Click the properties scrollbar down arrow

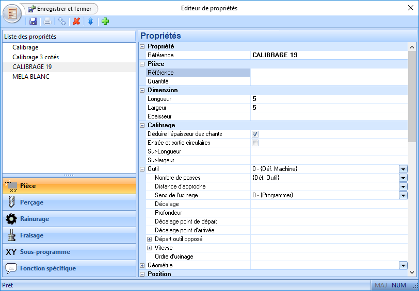tap(412, 272)
